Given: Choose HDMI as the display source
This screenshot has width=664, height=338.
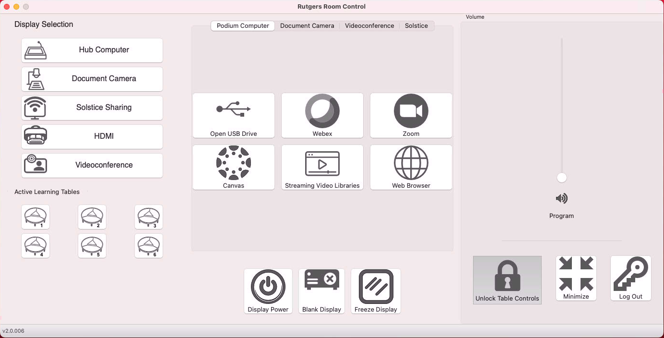Looking at the screenshot, I should coord(92,136).
